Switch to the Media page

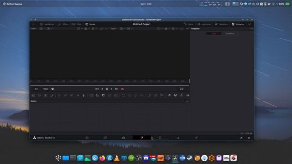tap(87, 138)
